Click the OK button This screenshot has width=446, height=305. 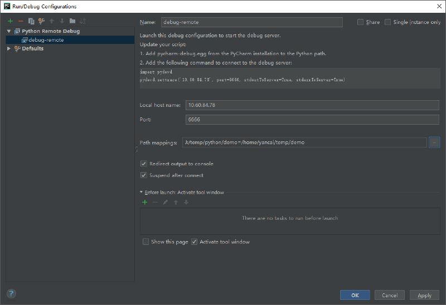click(355, 295)
